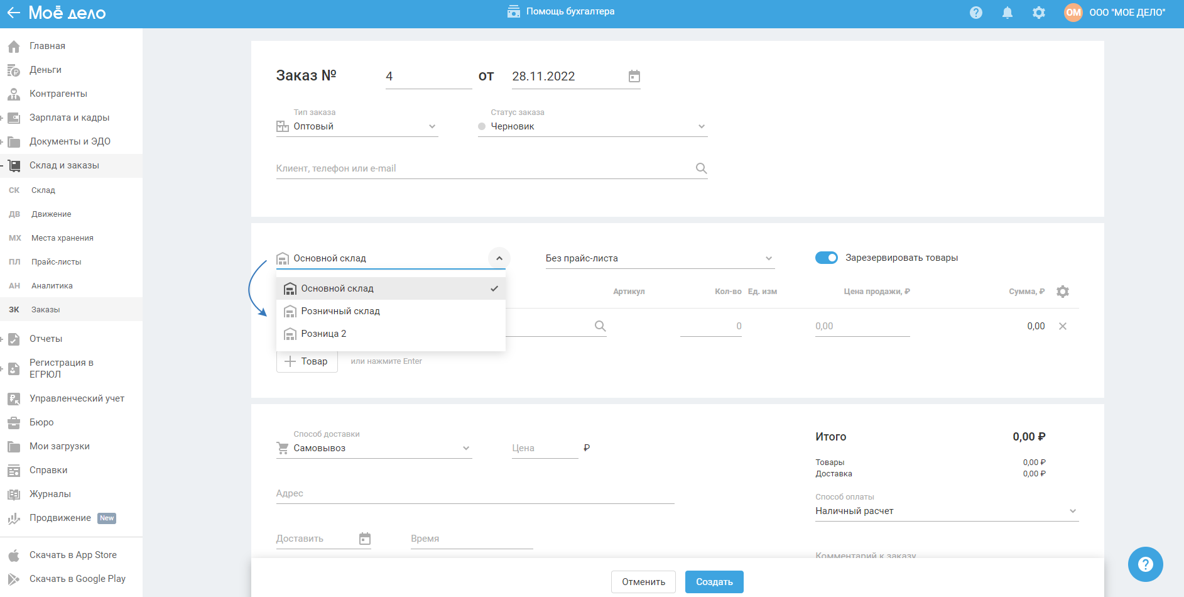Open order status Черновик dropdown
The height and width of the screenshot is (597, 1184).
592,126
